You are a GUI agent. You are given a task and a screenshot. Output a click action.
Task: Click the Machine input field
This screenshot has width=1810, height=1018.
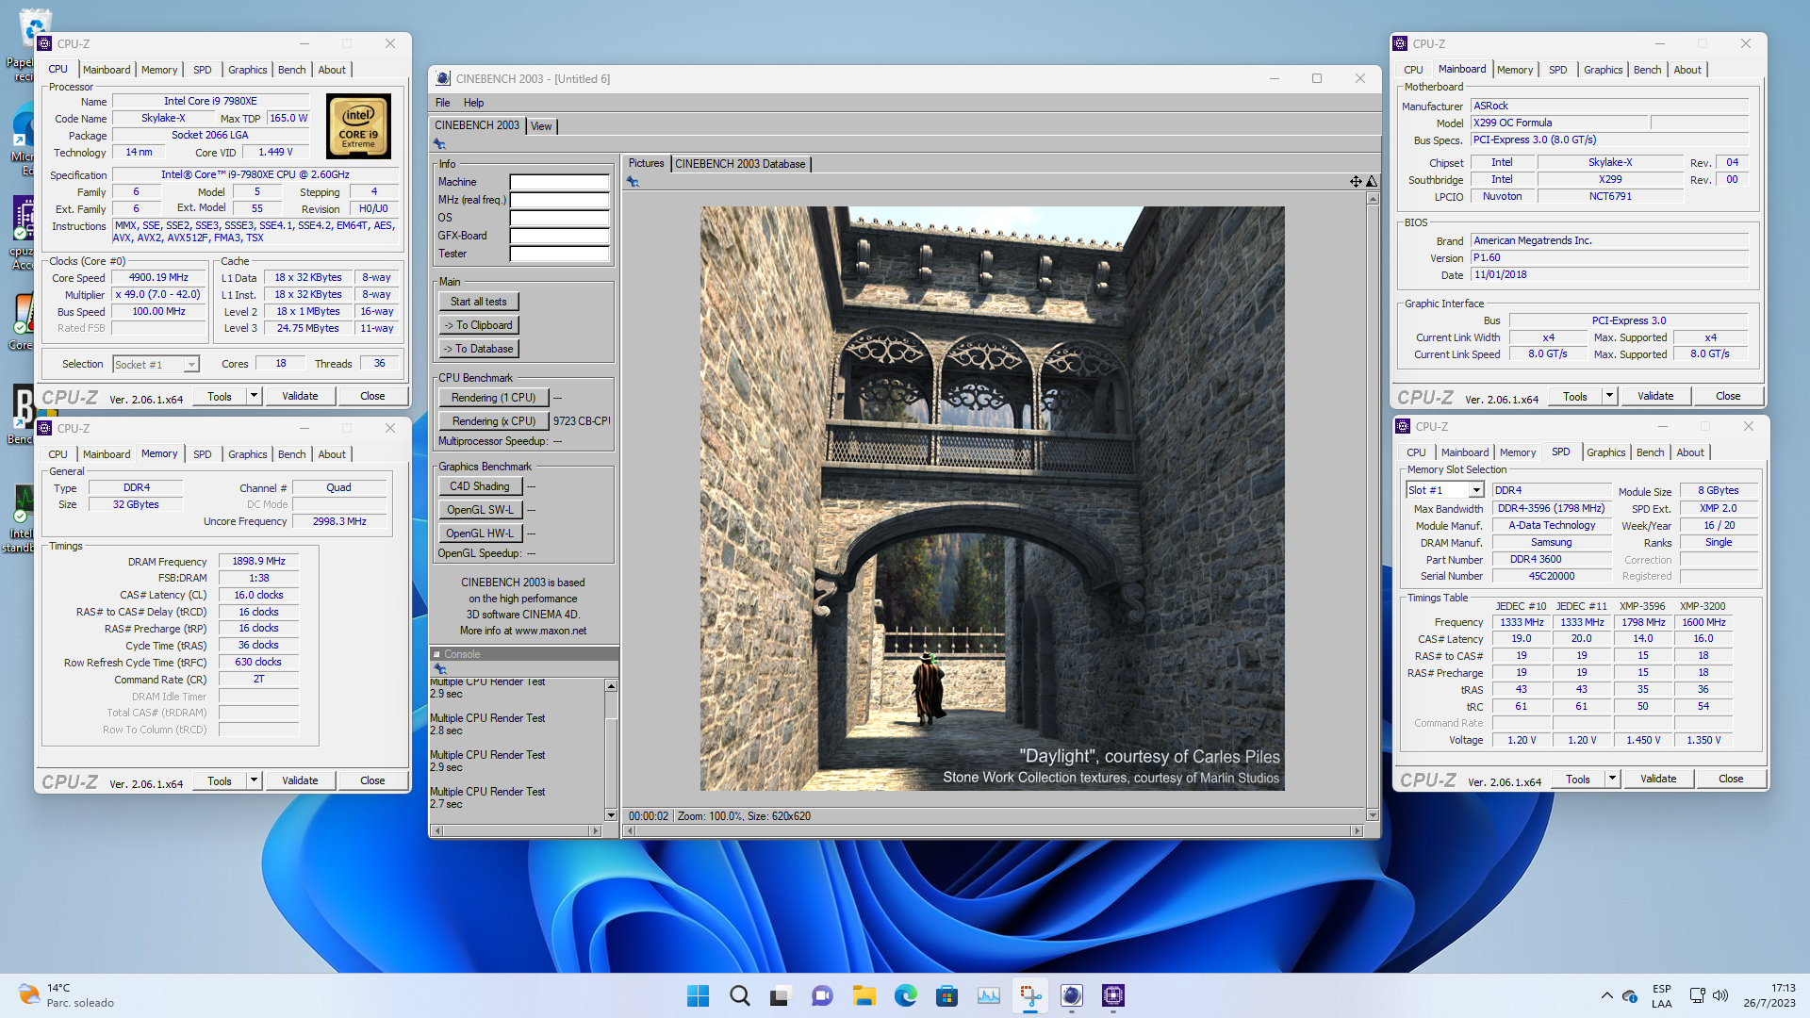[x=560, y=182]
